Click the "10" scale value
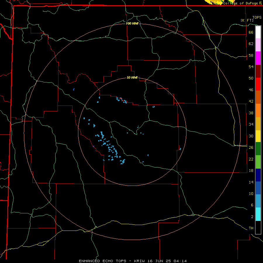This screenshot has height=263, width=263. coord(251,194)
